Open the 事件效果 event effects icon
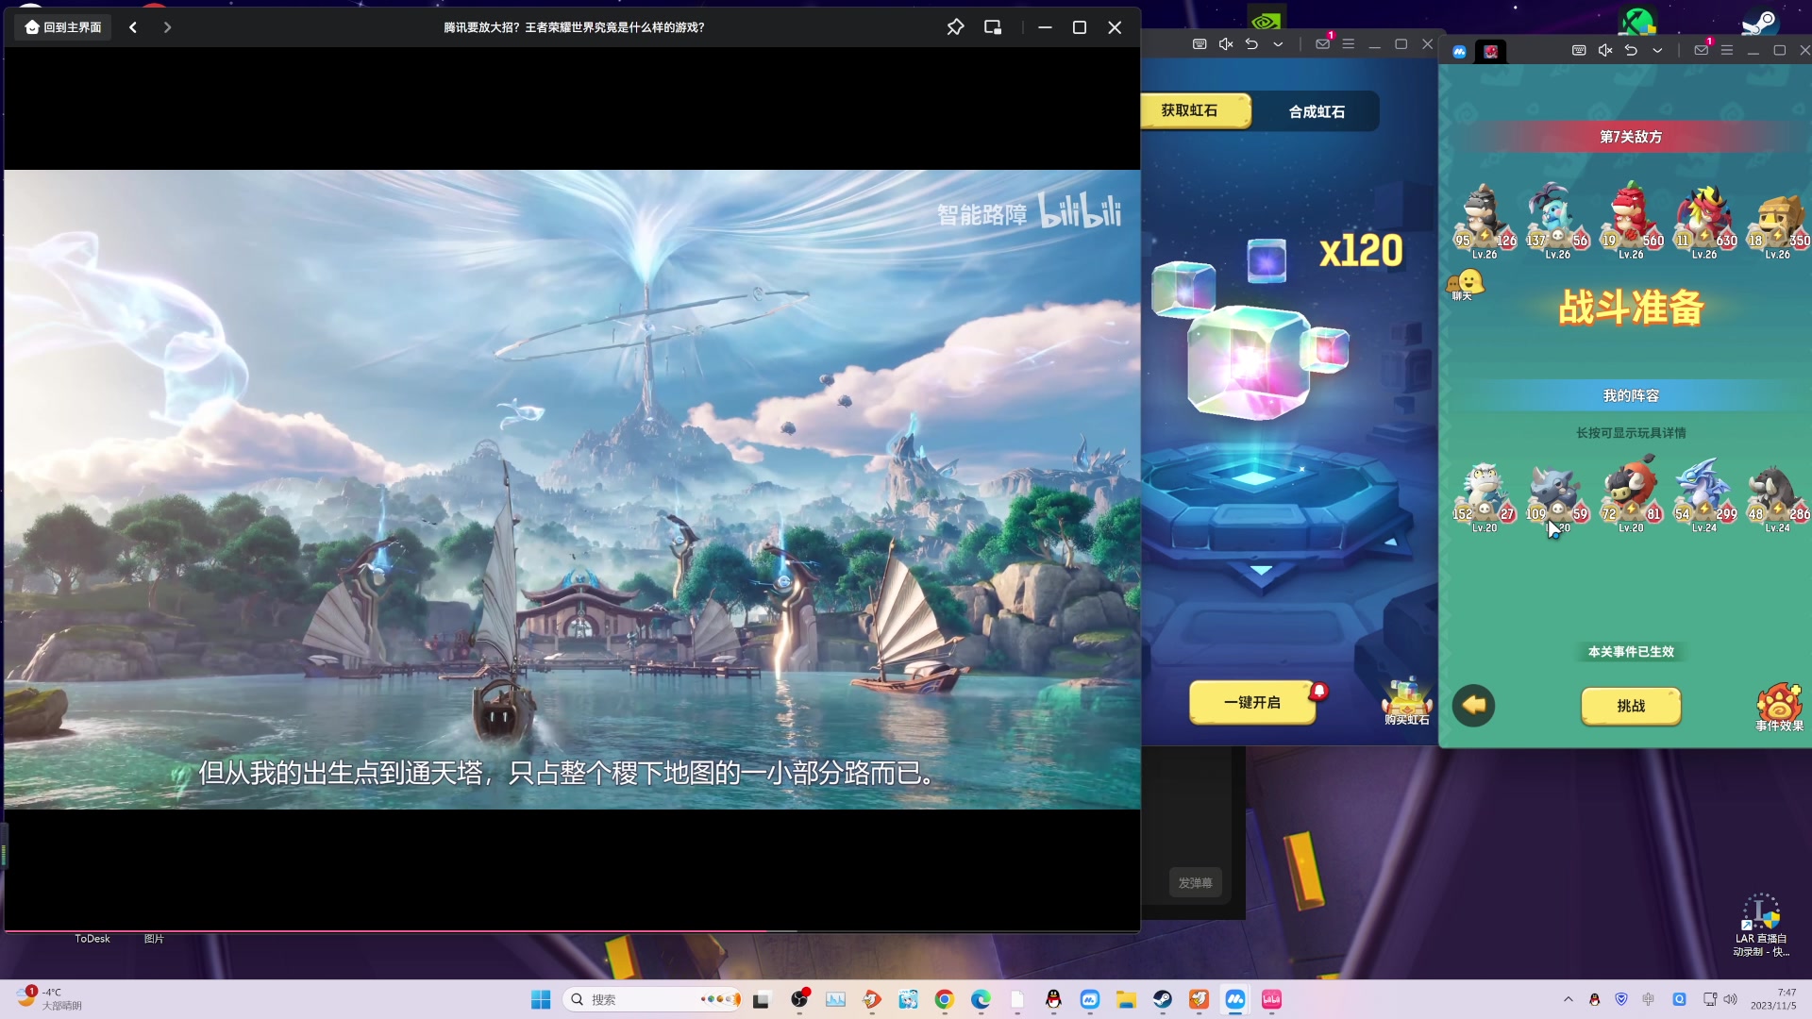Viewport: 1812px width, 1019px height. (1779, 708)
